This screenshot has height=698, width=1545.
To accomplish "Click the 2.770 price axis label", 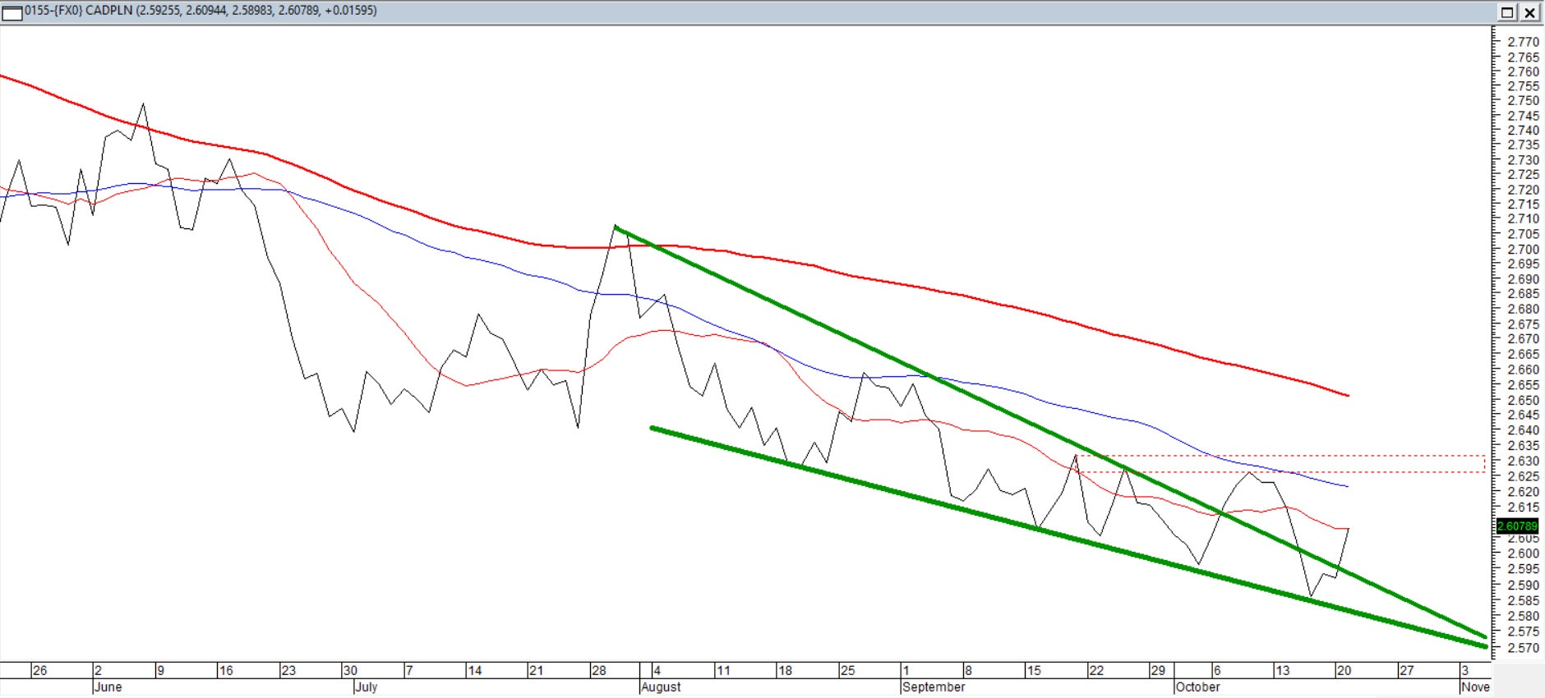I will (x=1523, y=42).
